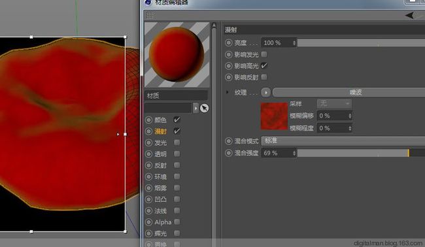Click the circle icon beside Alpha channel

coord(149,222)
